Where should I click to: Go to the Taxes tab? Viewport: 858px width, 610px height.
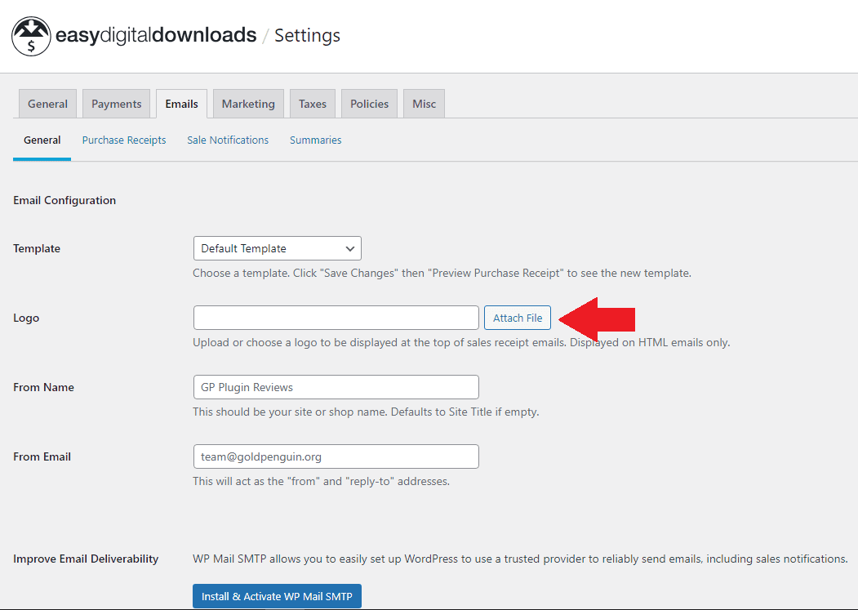click(312, 104)
